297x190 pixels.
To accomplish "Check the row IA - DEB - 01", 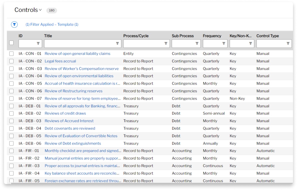I will [x=11, y=106].
